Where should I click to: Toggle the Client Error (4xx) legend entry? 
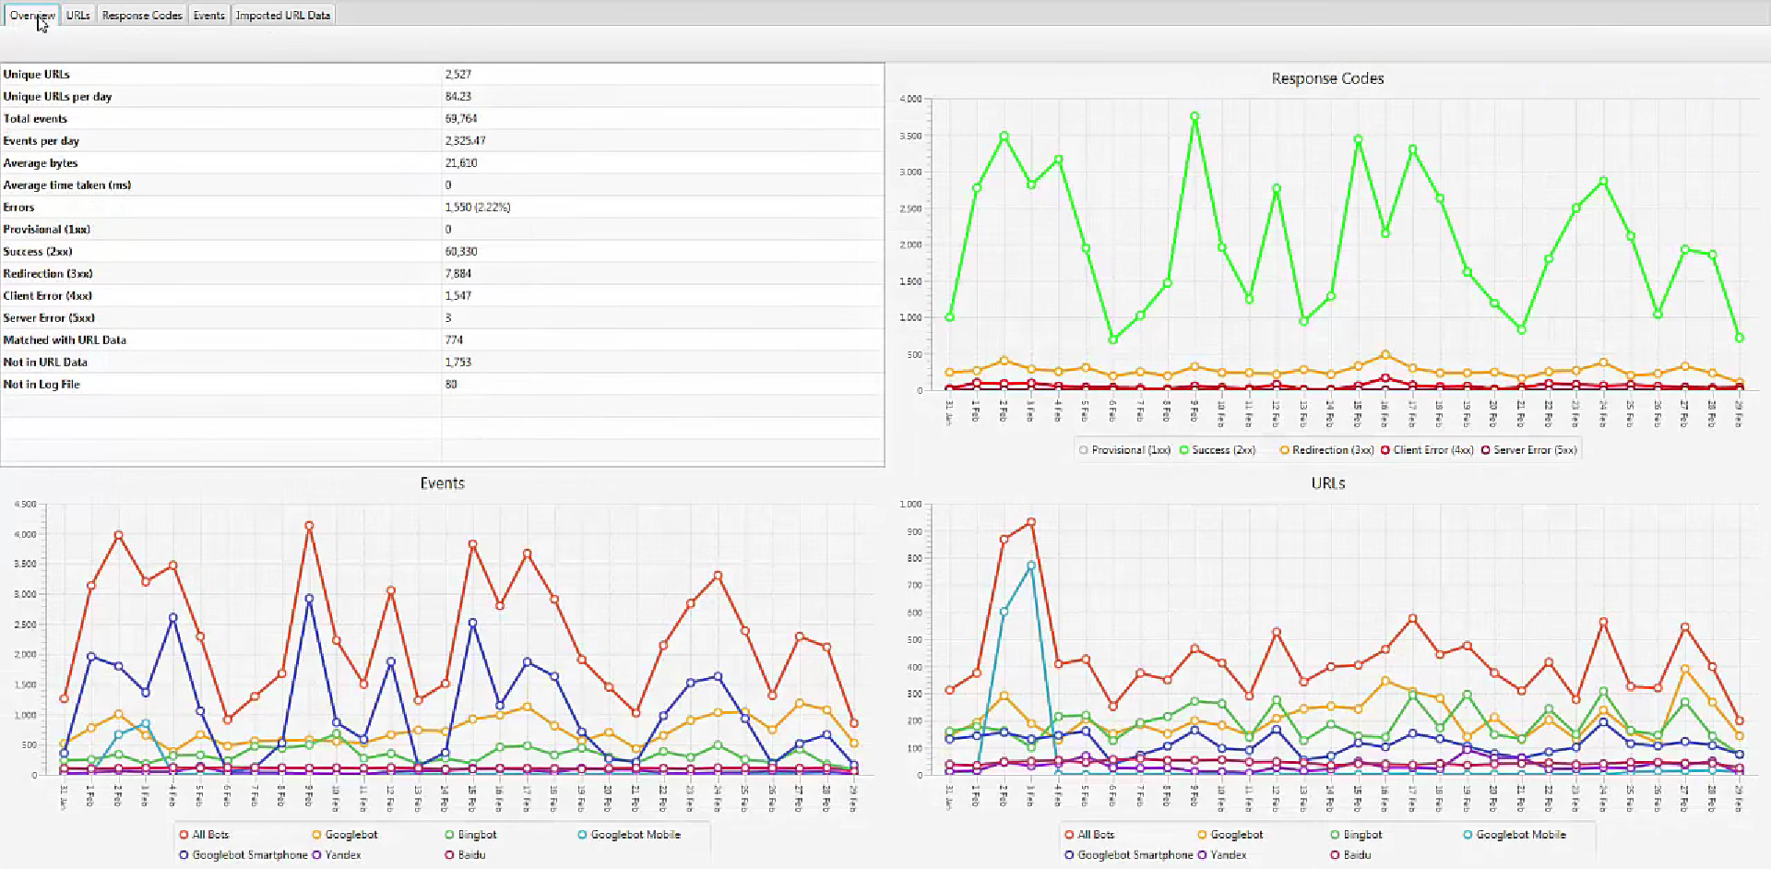point(1428,449)
